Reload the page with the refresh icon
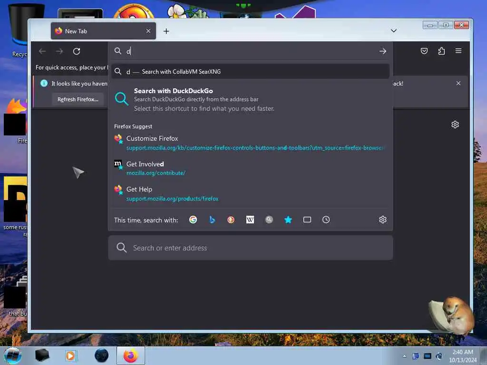The image size is (487, 365). coord(77,51)
